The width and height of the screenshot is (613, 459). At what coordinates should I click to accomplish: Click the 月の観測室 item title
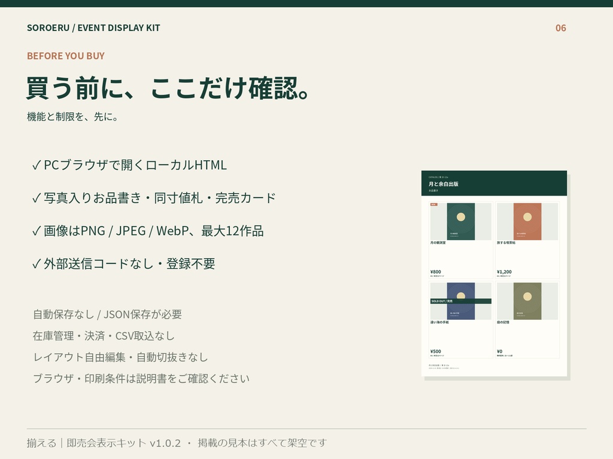(438, 243)
